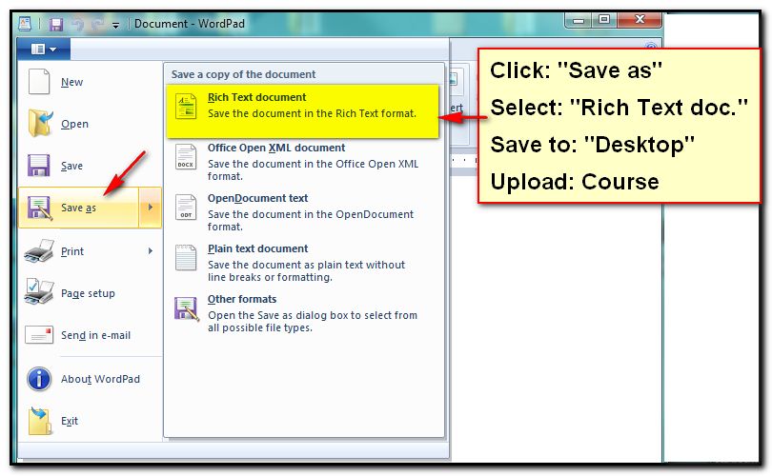Click the ODT file icon
Image resolution: width=772 pixels, height=476 pixels.
(186, 208)
